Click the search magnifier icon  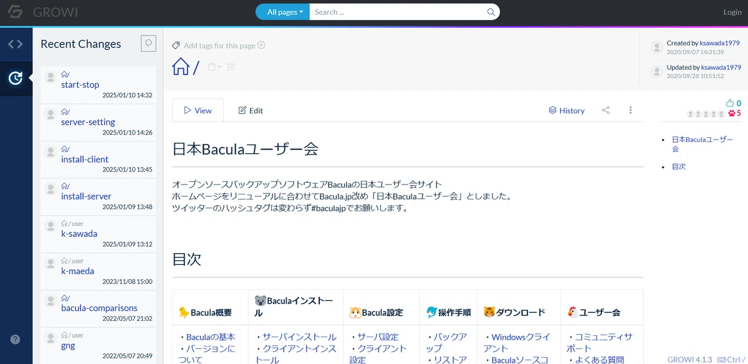pyautogui.click(x=491, y=12)
